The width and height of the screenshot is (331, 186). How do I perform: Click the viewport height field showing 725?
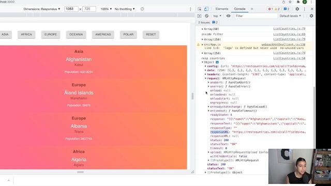[89, 9]
